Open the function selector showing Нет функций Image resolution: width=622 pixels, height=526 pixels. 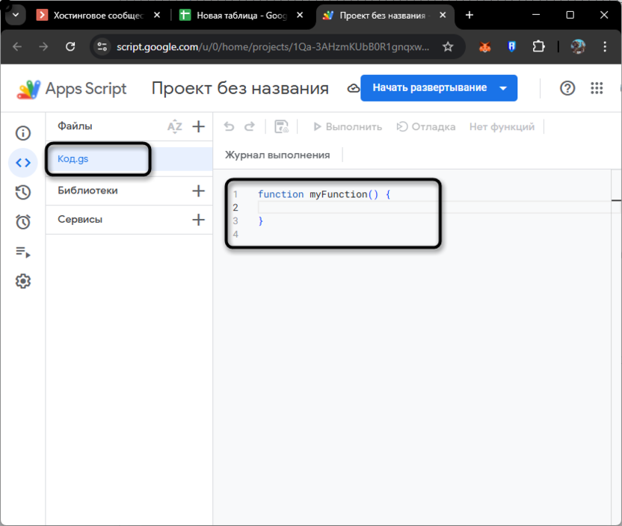(502, 126)
